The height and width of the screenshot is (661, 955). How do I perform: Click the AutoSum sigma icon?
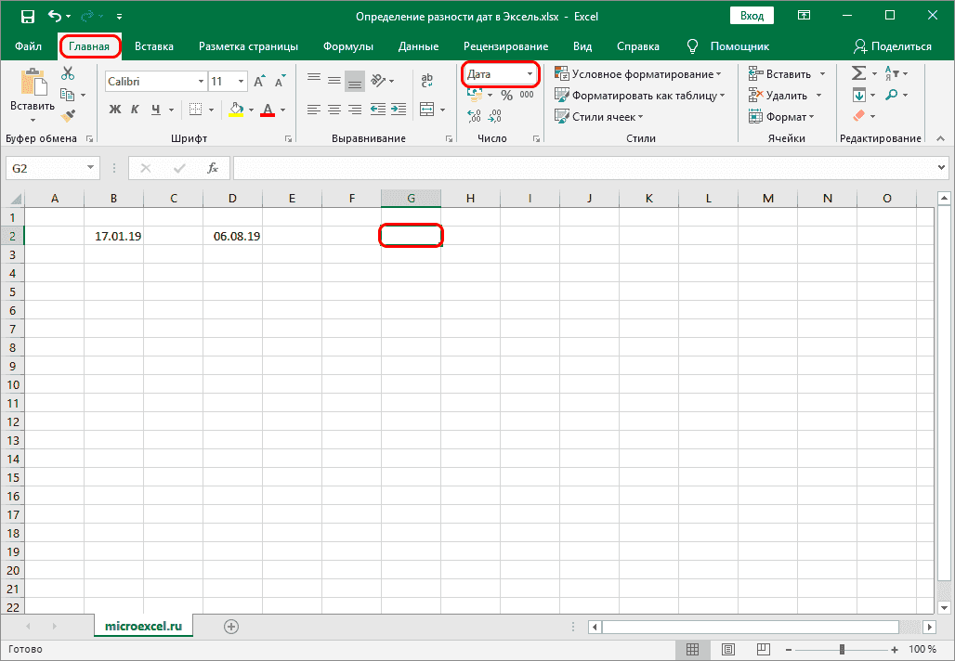[858, 73]
